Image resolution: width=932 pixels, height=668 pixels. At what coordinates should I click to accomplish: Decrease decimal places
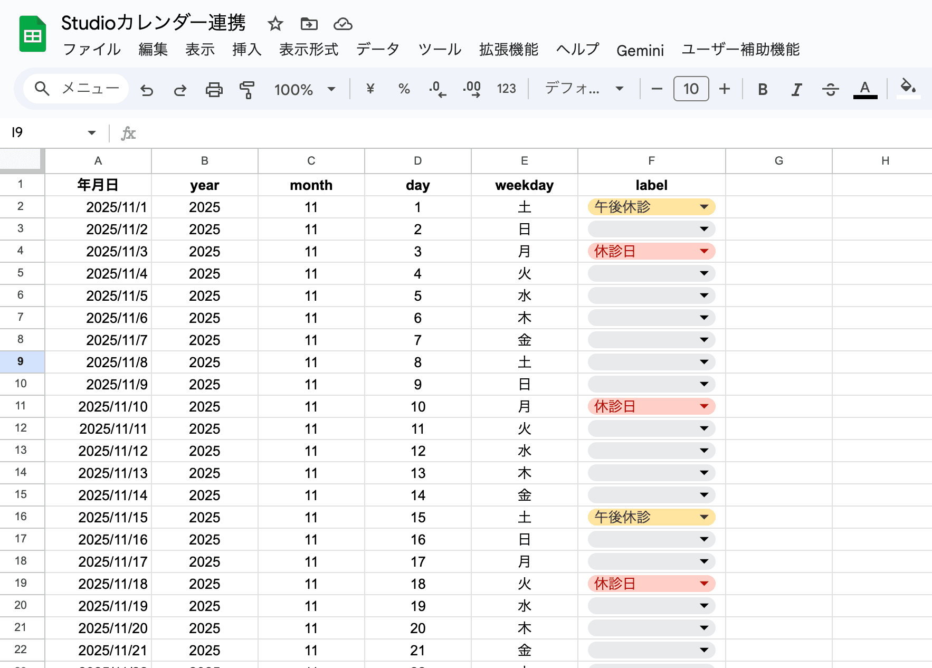click(x=438, y=89)
